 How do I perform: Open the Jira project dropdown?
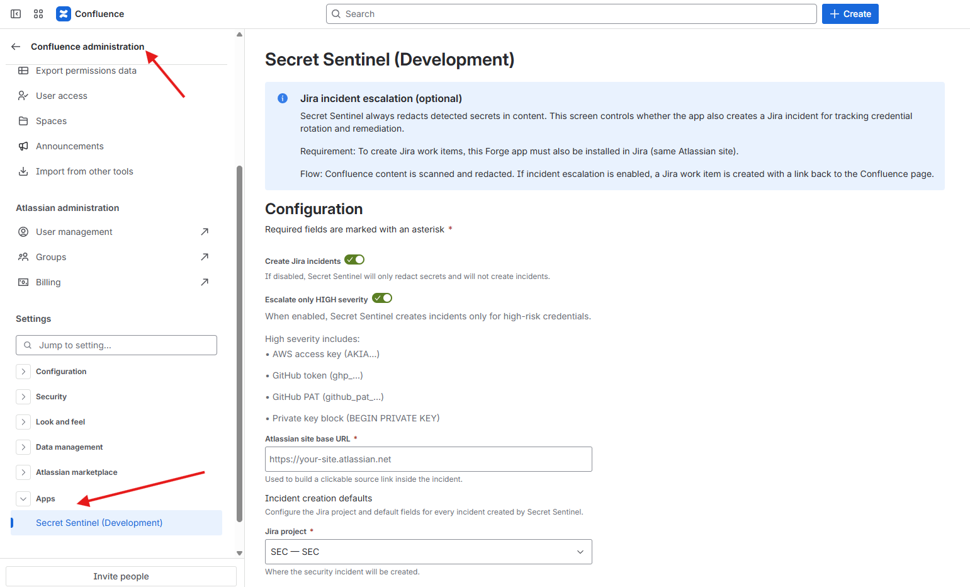[427, 552]
